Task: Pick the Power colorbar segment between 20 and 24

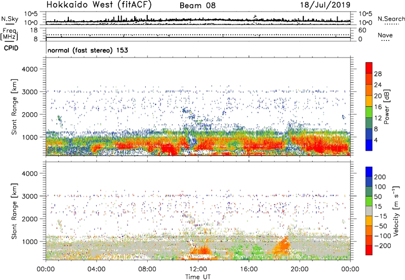Action: 369,90
